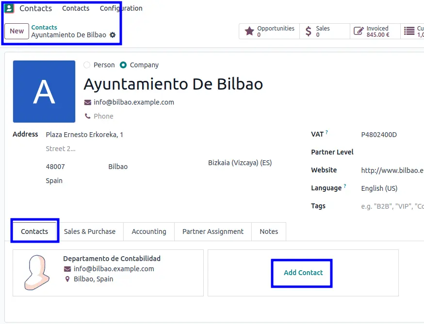Viewport: 424px width, 324px height.
Task: Click the New button
Action: (x=17, y=31)
